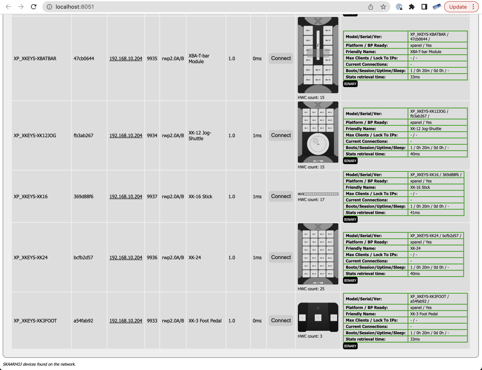This screenshot has height=370, width=482.
Task: Toggle the browser side panel icon
Action: click(x=424, y=7)
